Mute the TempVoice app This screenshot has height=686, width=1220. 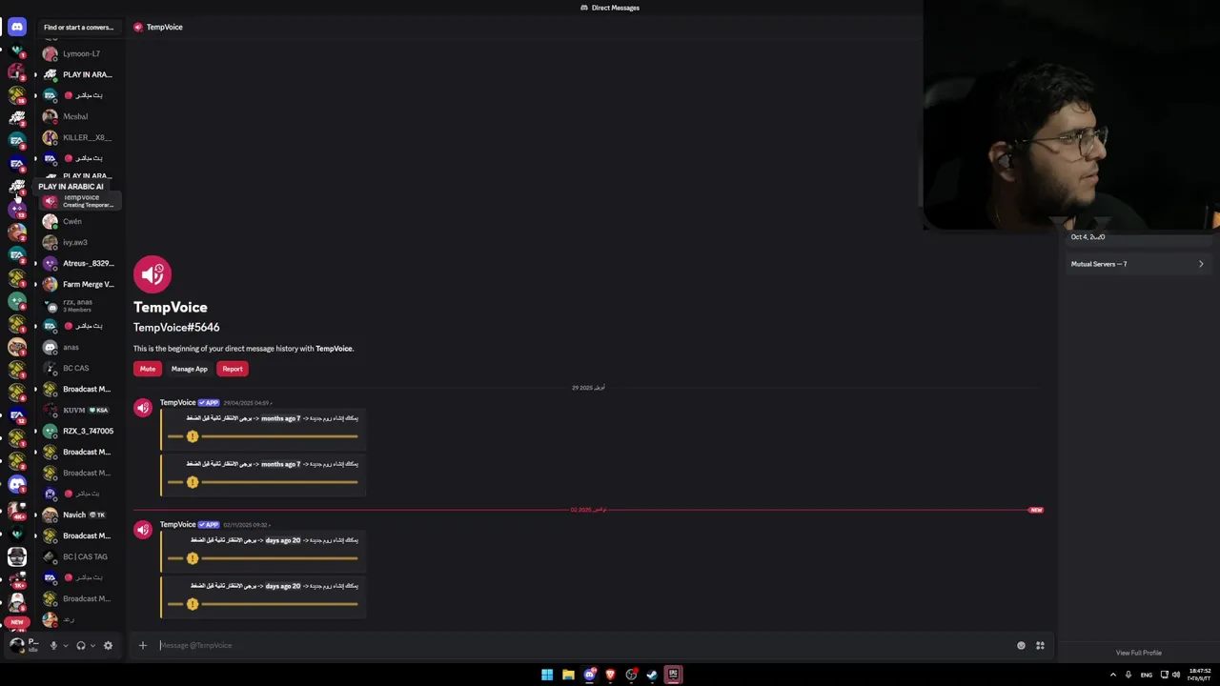tap(148, 369)
